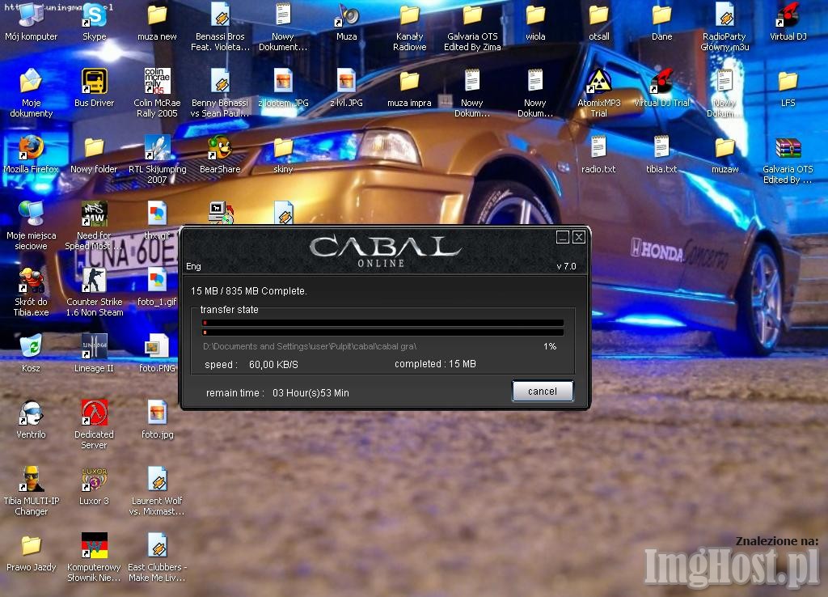828x597 pixels.
Task: Launch Counter Strike 1.6 Non Steam
Action: coord(95,281)
